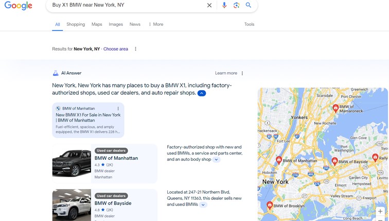
Task: Click the black BMW thumbnail for Manhattan
Action: point(72,163)
